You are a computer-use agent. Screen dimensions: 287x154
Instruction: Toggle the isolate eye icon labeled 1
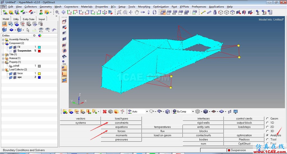point(48,30)
